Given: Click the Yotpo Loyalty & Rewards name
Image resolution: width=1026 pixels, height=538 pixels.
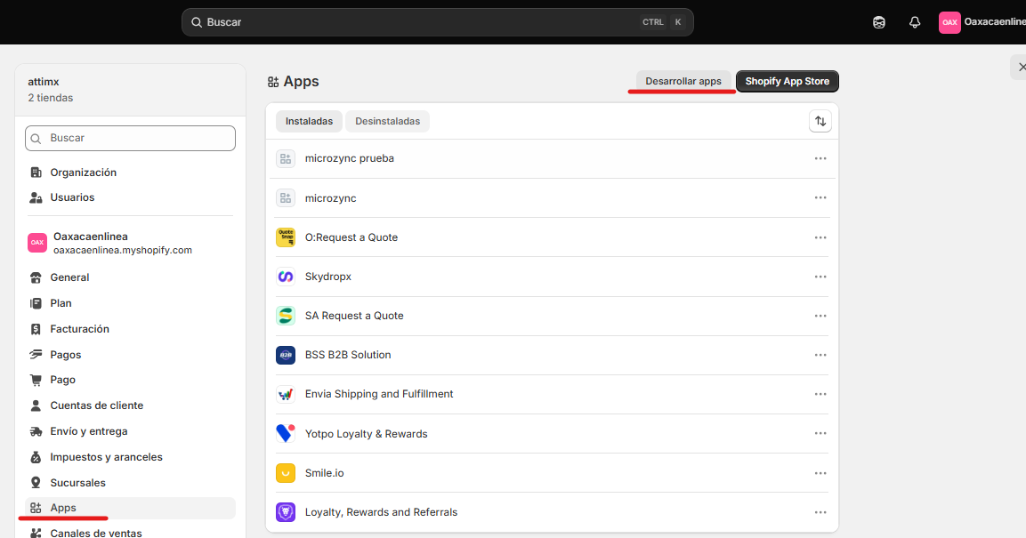Looking at the screenshot, I should (x=366, y=433).
